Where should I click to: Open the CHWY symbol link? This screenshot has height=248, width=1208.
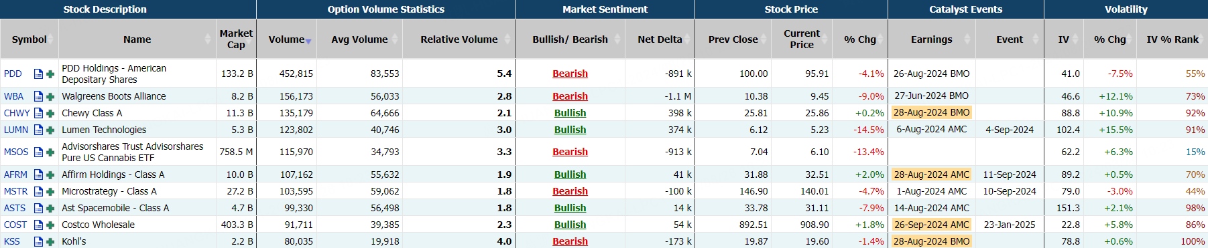pyautogui.click(x=17, y=113)
